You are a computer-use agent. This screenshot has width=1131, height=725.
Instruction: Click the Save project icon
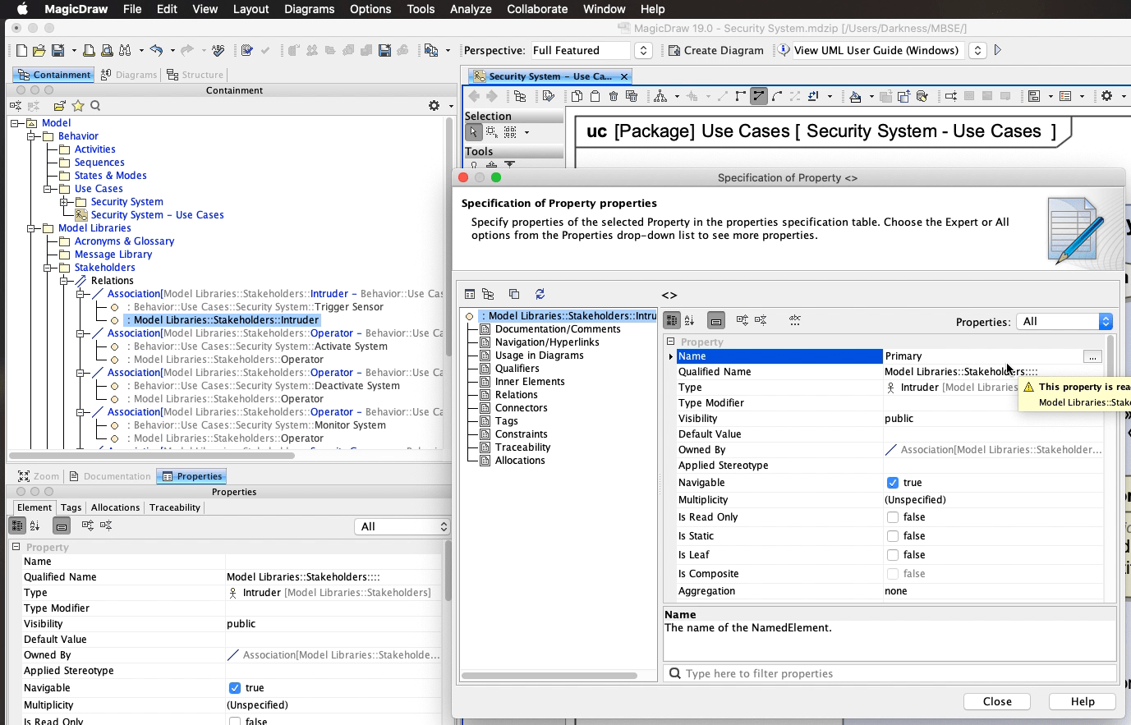(x=58, y=50)
